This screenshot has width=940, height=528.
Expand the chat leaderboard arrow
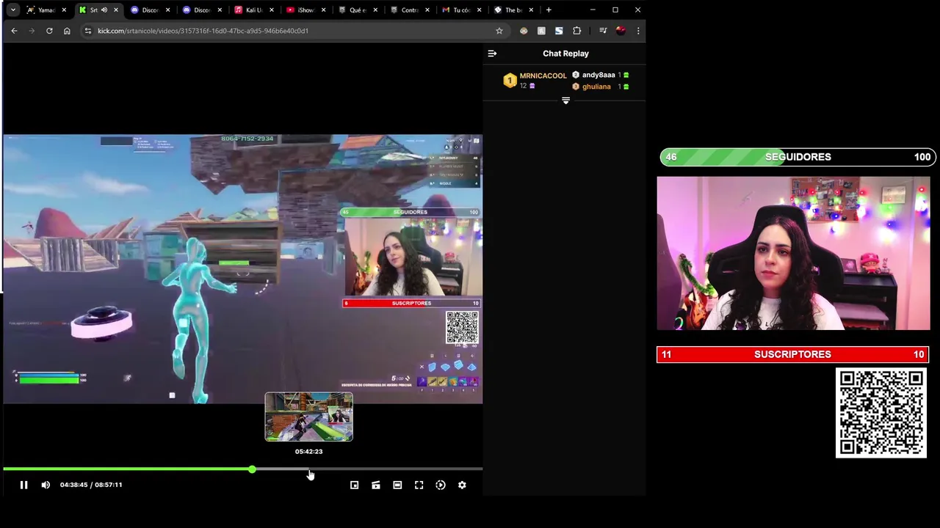tap(565, 100)
